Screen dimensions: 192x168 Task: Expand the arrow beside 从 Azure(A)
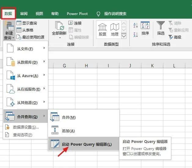[x=44, y=75]
